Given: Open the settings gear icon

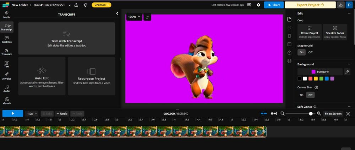Looking at the screenshot, I should coord(258,5).
